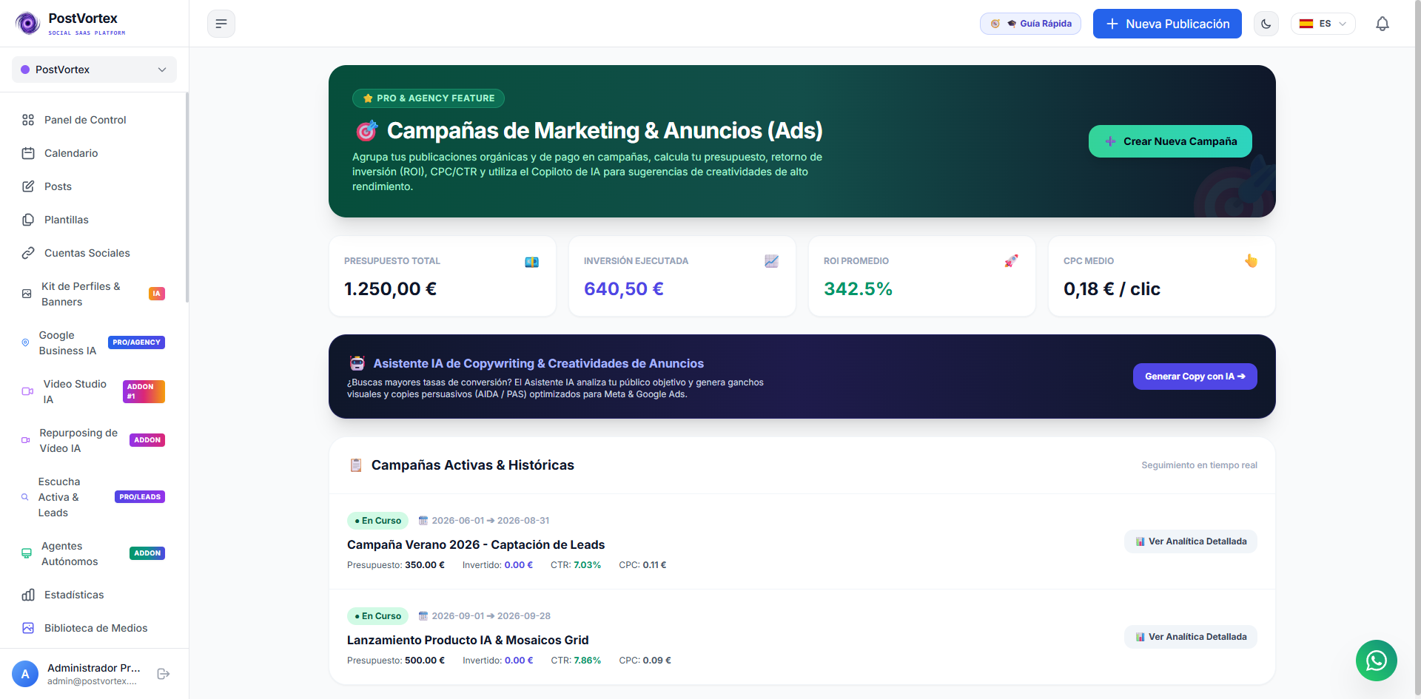Click Generar Copy con IA button
The height and width of the screenshot is (699, 1421).
(x=1195, y=376)
